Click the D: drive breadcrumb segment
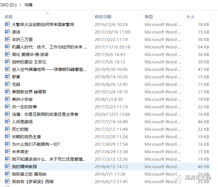 pyautogui.click(x=8, y=5)
